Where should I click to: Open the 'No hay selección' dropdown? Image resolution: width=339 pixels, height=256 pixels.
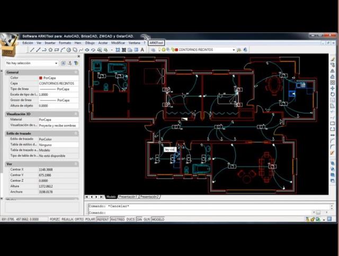coord(32,63)
